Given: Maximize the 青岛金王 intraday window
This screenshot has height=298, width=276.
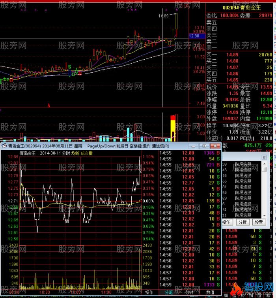Looking at the screenshot, I should coord(204,146).
